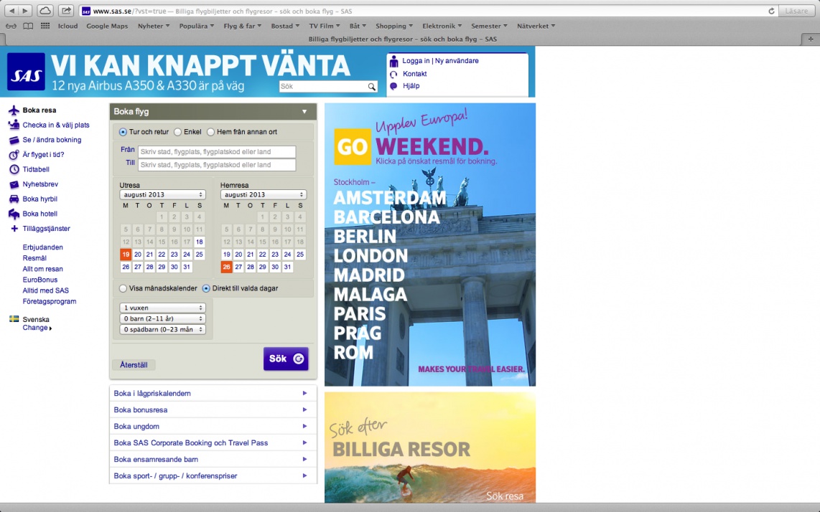Click the hotel icon beside Boka hotell
Viewport: 820px width, 512px height.
[x=14, y=214]
